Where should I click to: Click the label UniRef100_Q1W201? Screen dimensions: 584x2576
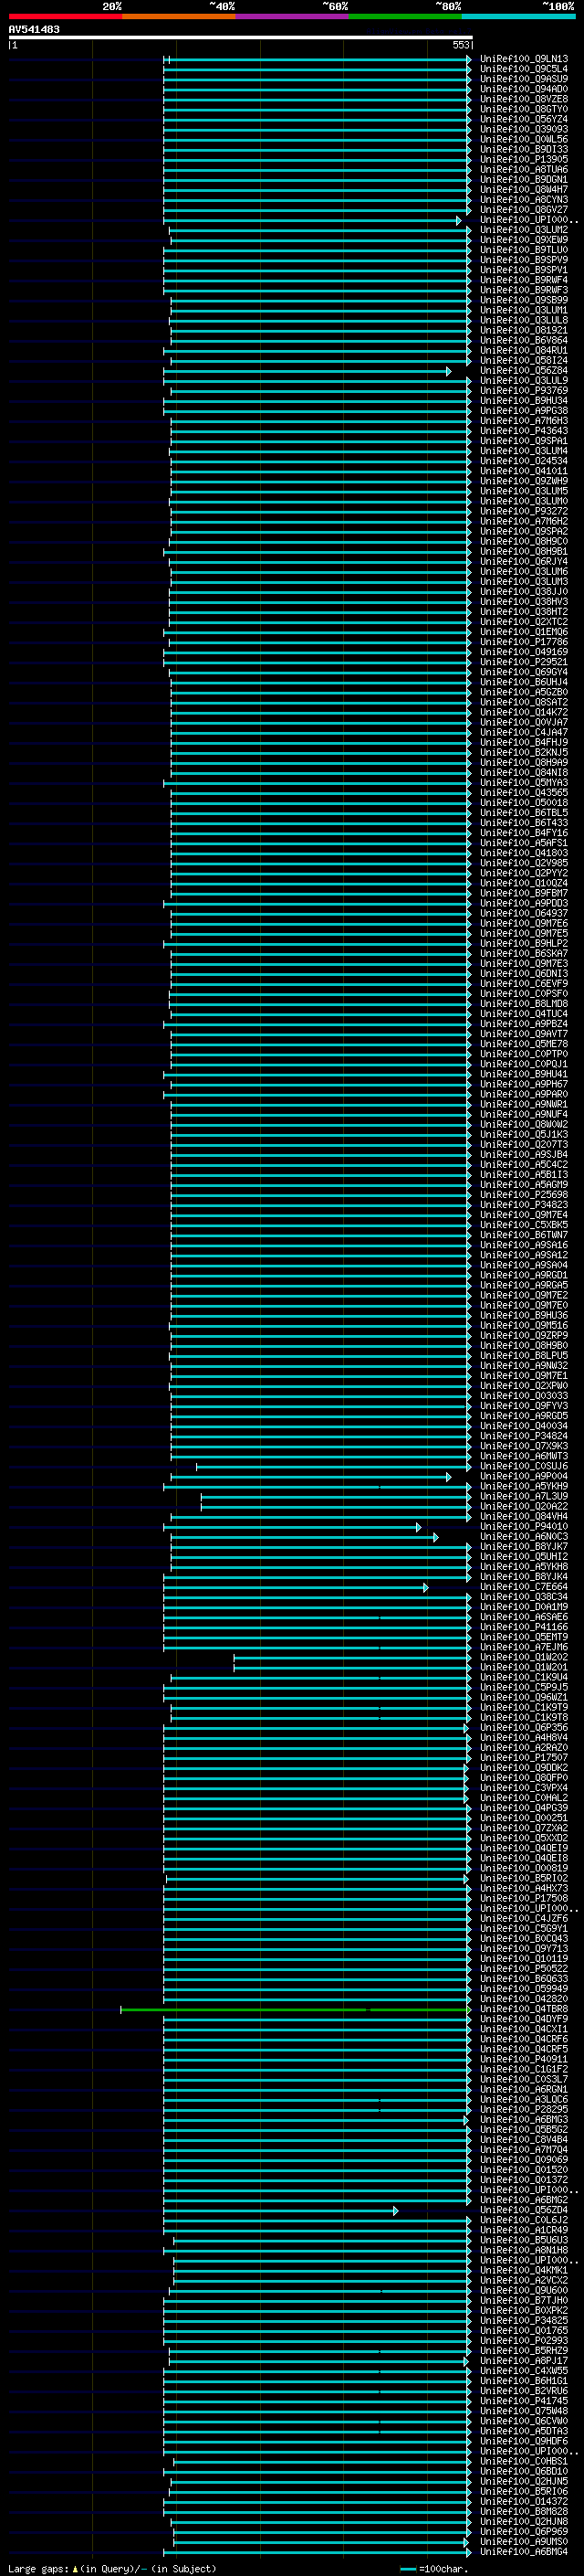(523, 1667)
